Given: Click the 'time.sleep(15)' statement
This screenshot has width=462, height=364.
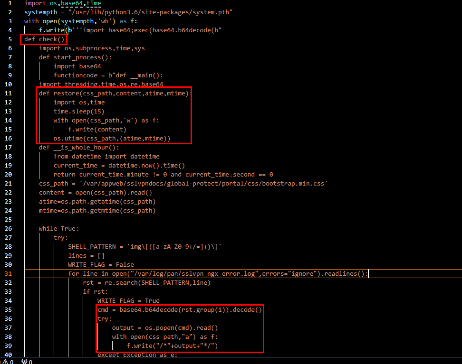Looking at the screenshot, I should point(79,111).
